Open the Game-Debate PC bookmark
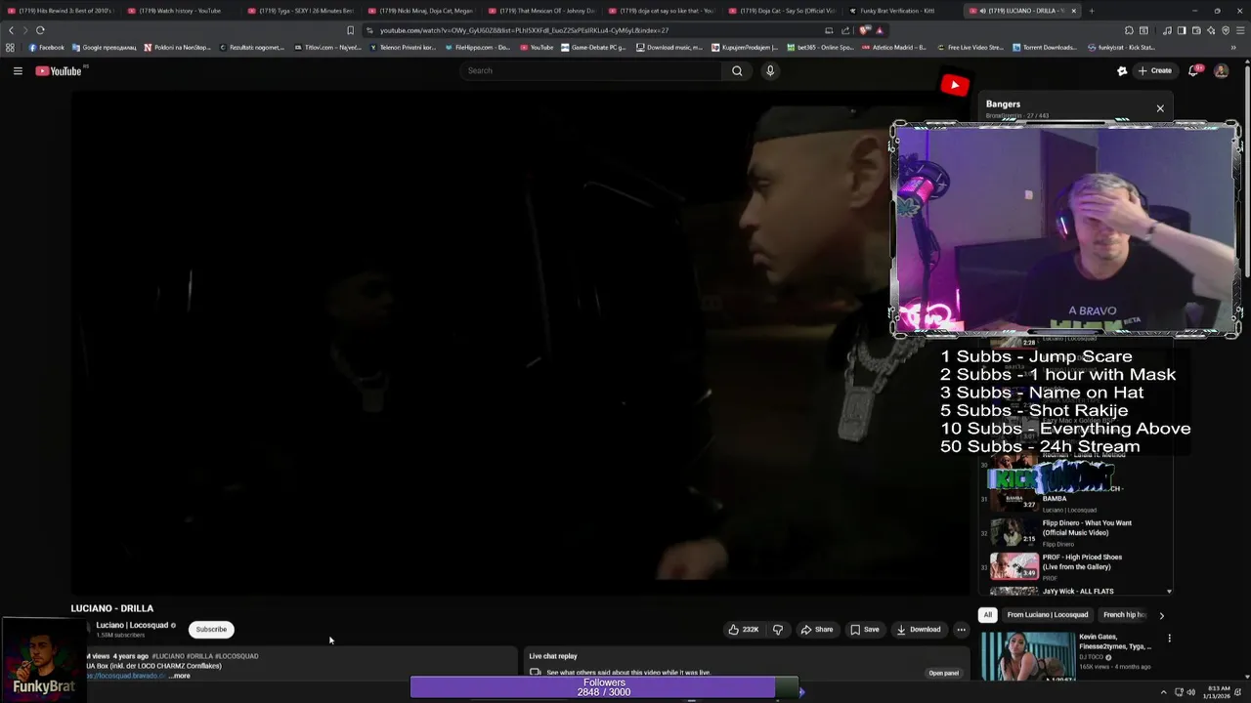 pos(593,47)
